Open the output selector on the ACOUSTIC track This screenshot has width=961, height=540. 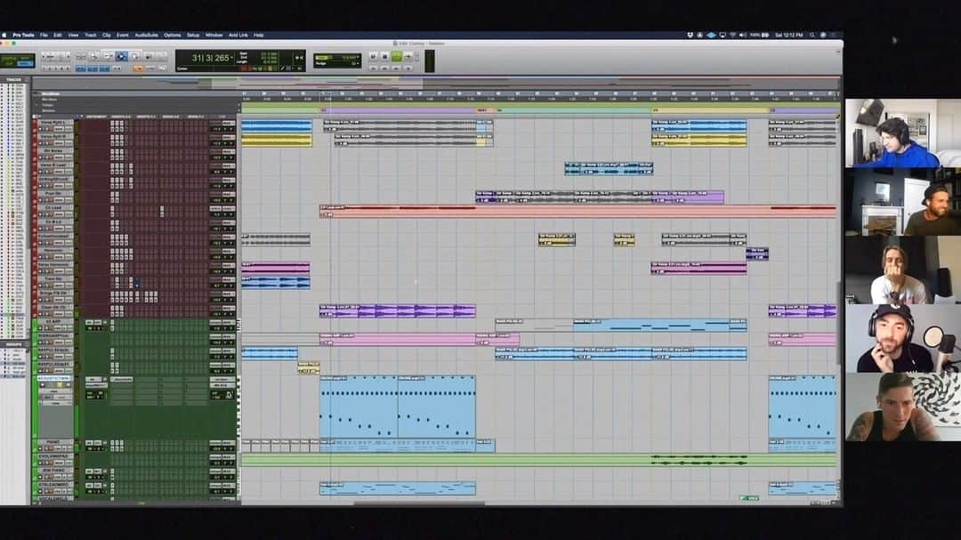[x=221, y=385]
